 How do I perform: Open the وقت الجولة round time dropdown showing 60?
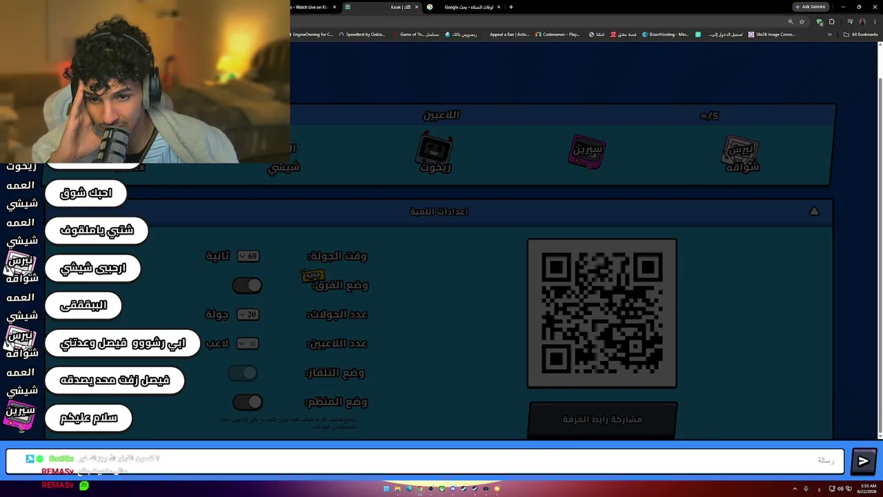[x=247, y=256]
